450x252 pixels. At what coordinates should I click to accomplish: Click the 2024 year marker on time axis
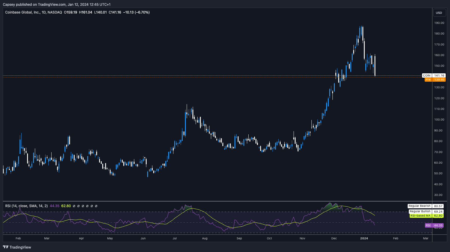coord(364,238)
